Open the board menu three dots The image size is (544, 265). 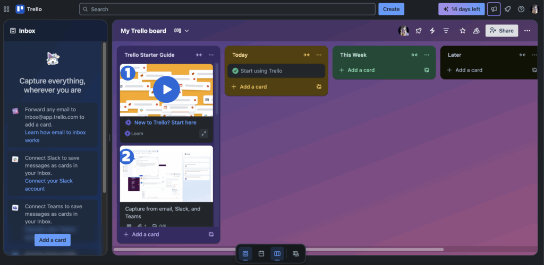pyautogui.click(x=528, y=31)
